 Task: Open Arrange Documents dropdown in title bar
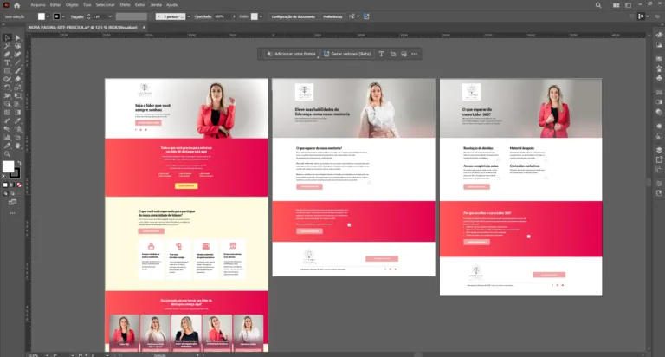[616, 5]
